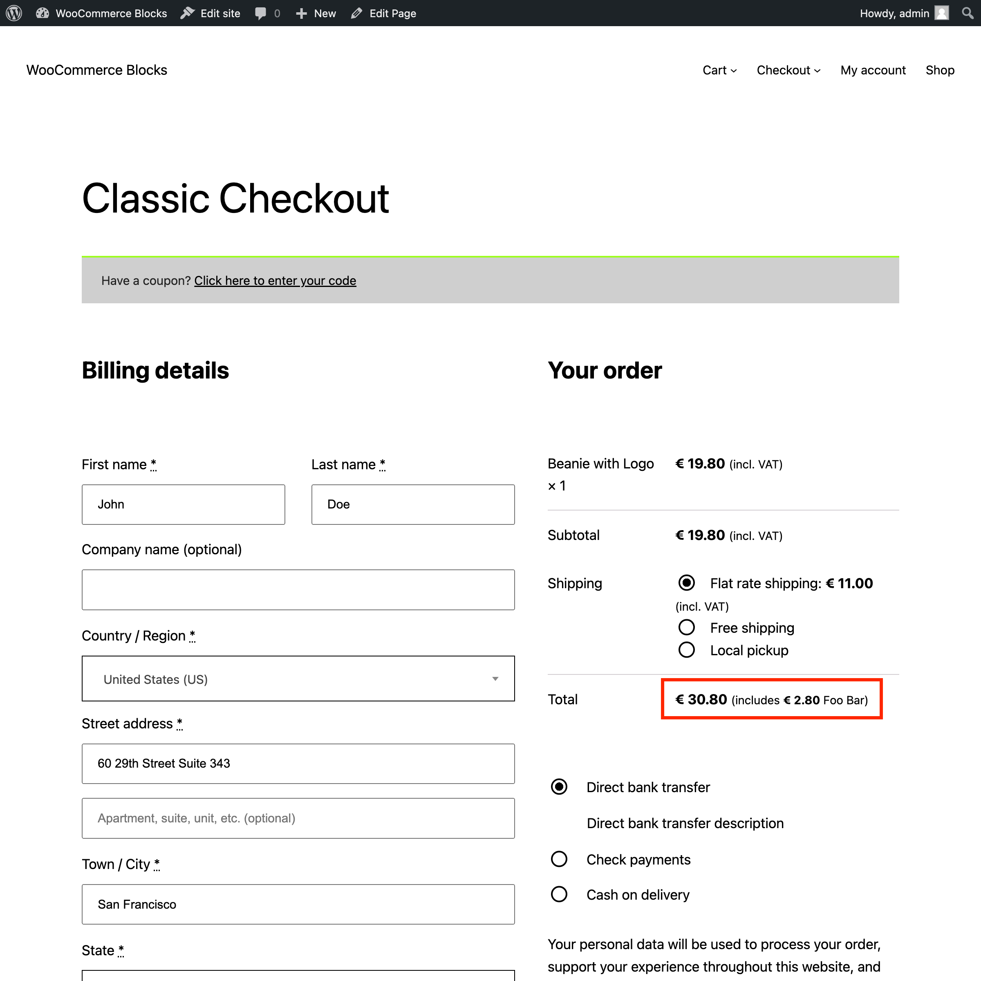Select the Edit site tool icon

click(x=188, y=13)
